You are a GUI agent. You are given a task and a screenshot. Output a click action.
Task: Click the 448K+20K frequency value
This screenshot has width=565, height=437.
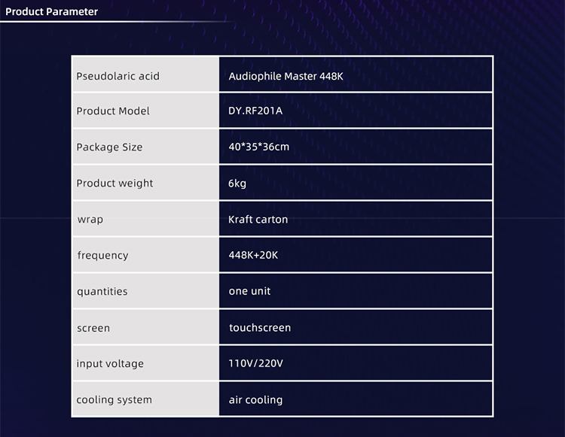tap(253, 256)
